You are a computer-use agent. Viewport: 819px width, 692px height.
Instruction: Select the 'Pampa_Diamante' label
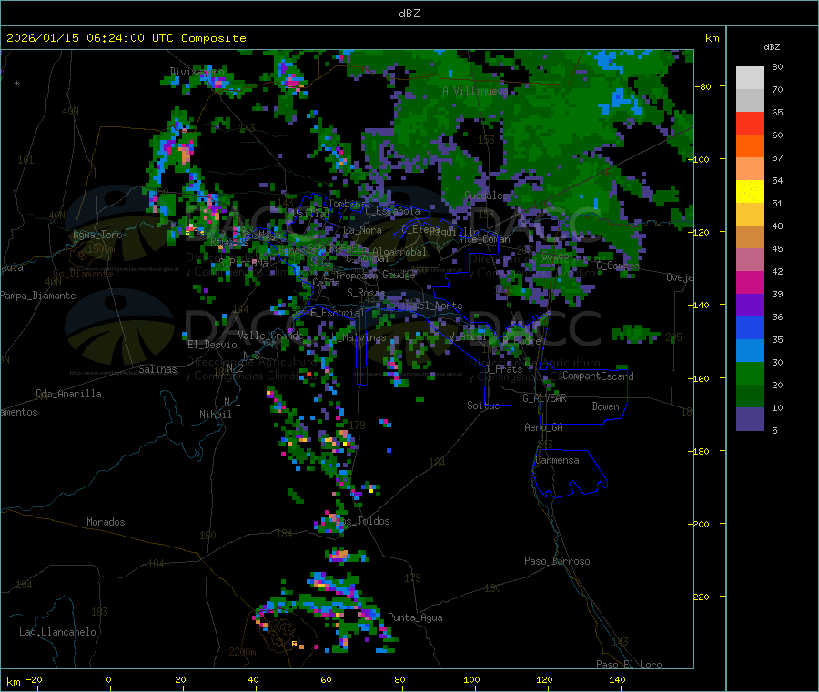(37, 296)
